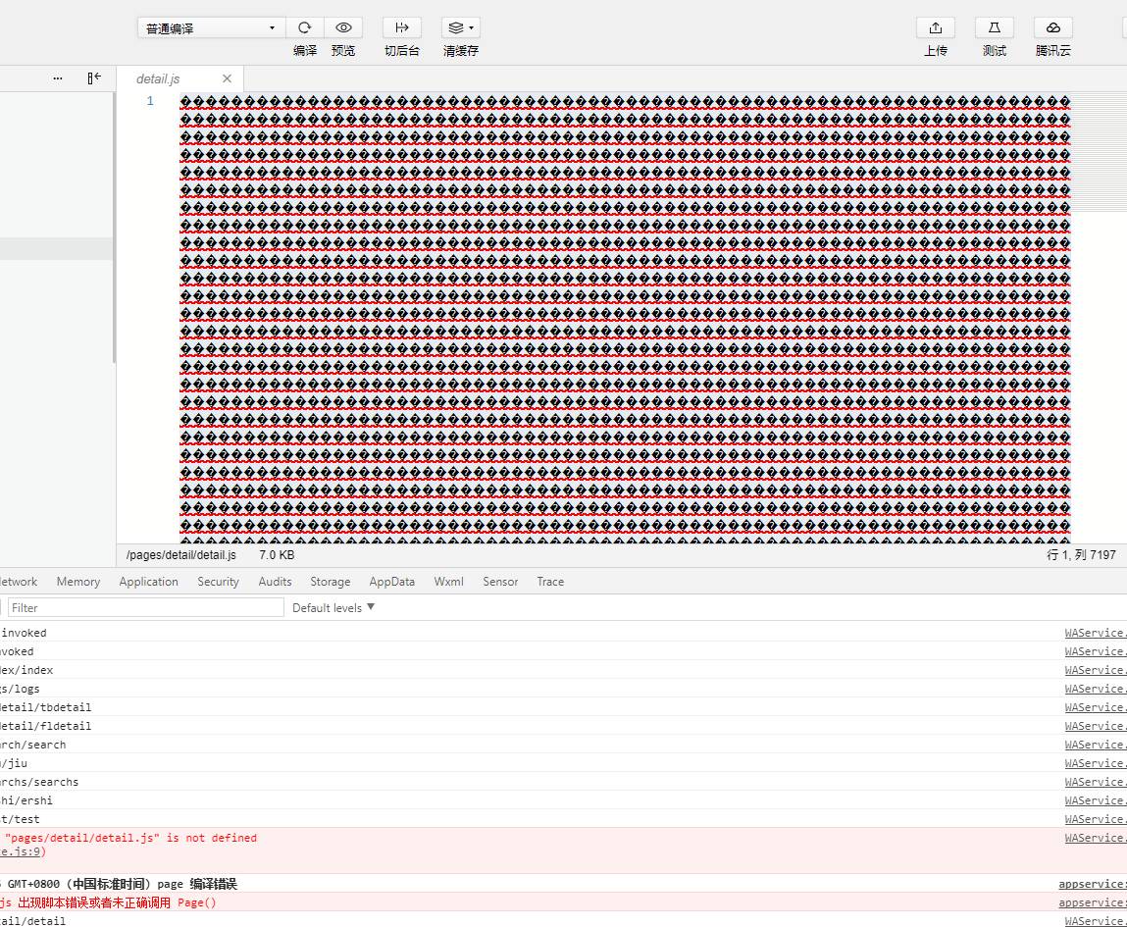Click the detail/tbdetail log entry
Screen dimensions: 1127x927
click(46, 707)
